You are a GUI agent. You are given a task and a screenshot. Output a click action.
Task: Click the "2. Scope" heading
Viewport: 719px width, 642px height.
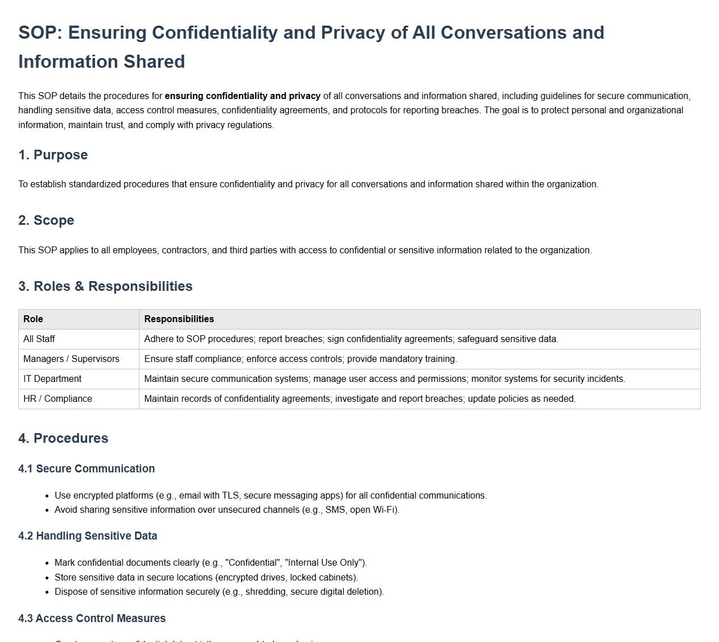point(46,220)
